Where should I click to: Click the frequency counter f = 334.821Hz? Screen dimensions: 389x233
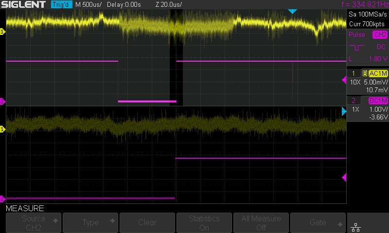[x=365, y=4]
